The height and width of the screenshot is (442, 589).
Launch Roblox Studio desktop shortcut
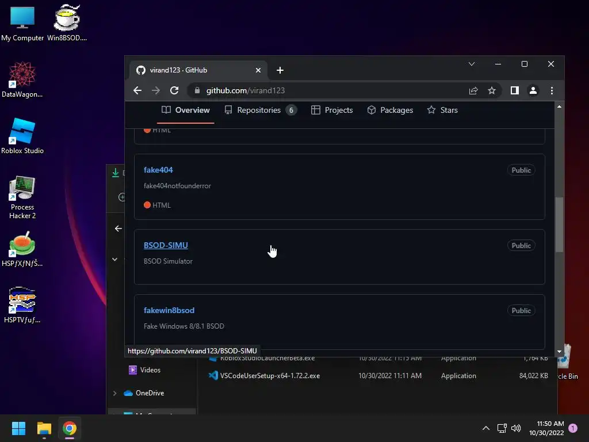pos(22,136)
